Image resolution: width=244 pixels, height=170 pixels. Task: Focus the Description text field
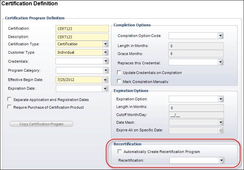tap(82, 37)
